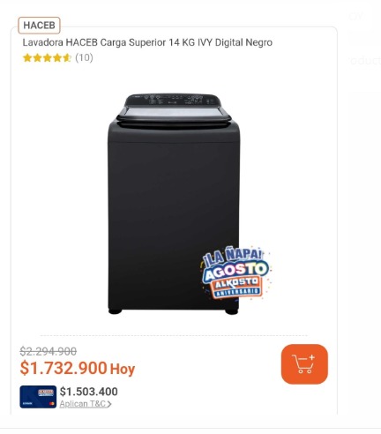Click the star rating row

coord(58,57)
